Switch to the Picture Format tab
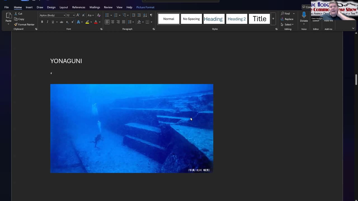 coord(145,7)
